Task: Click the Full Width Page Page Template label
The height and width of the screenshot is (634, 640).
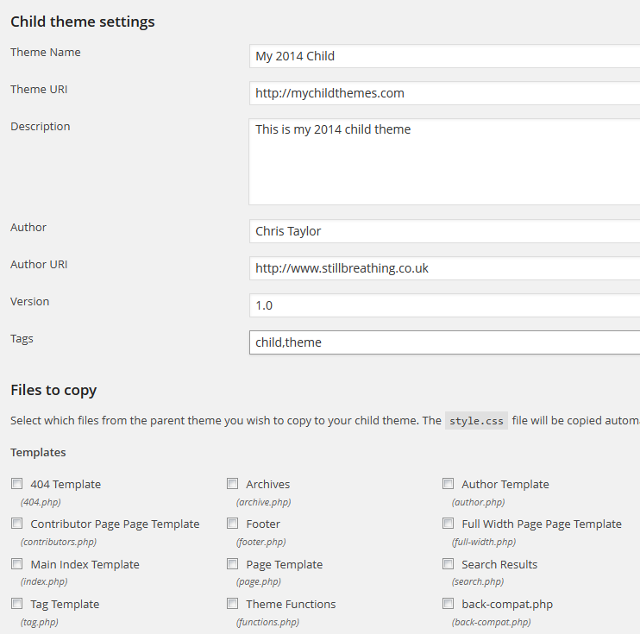Action: tap(542, 524)
